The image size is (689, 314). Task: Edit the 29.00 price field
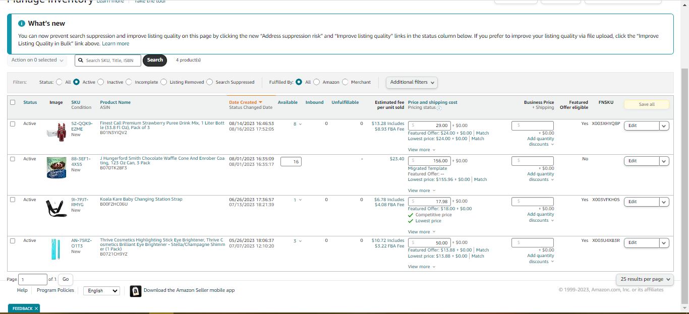[x=429, y=125]
